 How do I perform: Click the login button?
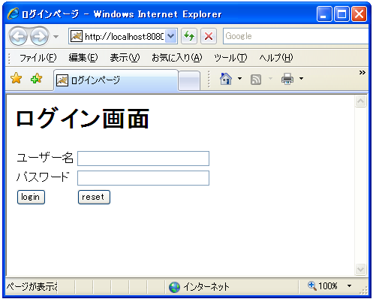coord(31,197)
